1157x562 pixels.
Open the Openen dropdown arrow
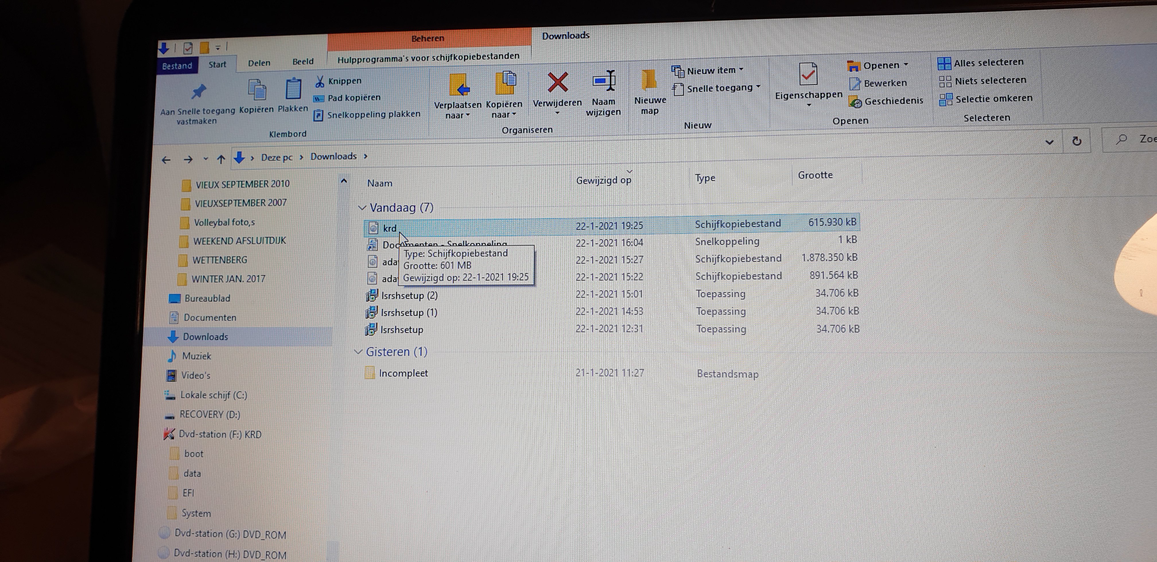906,65
